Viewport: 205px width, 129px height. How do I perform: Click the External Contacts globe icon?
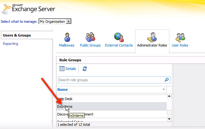tap(119, 37)
